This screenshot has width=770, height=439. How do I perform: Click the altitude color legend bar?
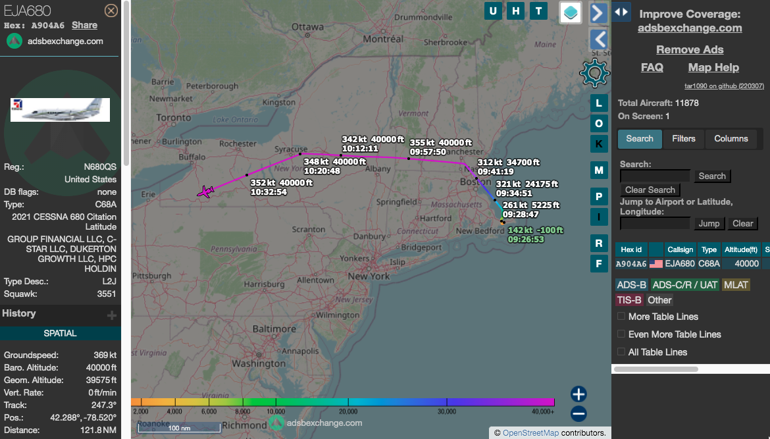pyautogui.click(x=343, y=402)
